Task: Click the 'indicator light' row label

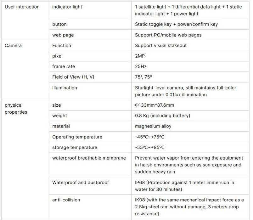Action: click(x=66, y=7)
